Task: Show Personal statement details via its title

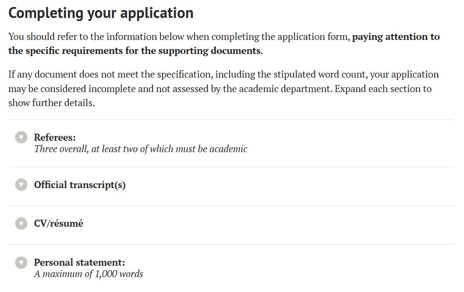Action: coord(79,263)
